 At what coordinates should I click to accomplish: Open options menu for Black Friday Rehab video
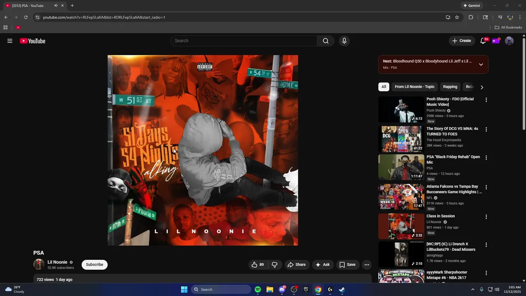[x=486, y=157]
